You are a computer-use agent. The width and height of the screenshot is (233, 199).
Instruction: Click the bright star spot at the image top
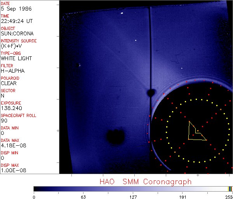pos(122,13)
